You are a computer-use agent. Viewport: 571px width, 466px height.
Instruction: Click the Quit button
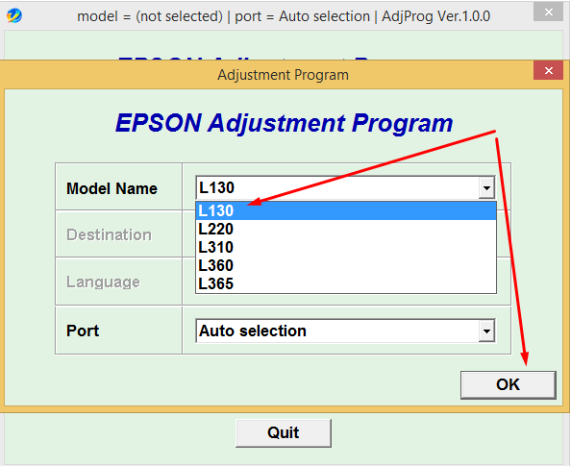pyautogui.click(x=284, y=433)
